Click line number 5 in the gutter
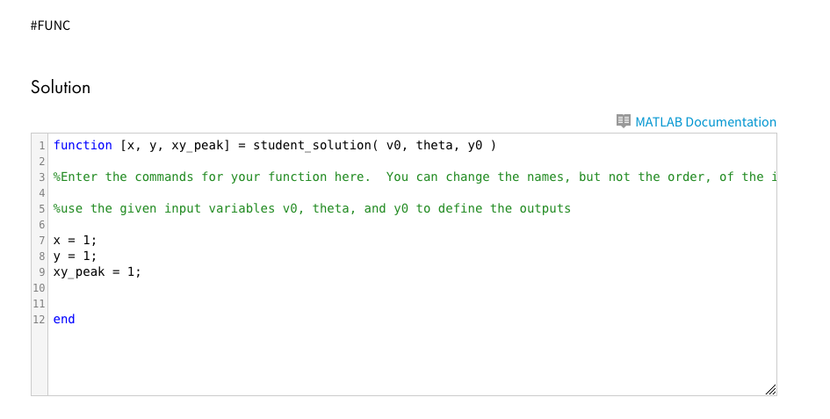This screenshot has height=419, width=830. pos(40,208)
